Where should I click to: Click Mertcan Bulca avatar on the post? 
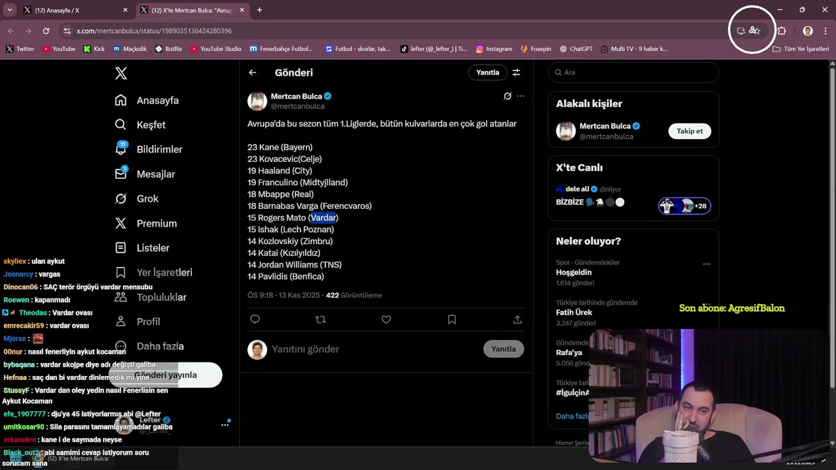pos(257,101)
